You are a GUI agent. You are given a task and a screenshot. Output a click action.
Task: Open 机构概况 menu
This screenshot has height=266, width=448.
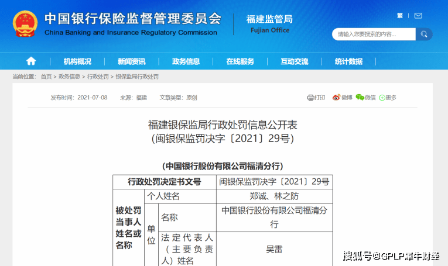[77, 61]
